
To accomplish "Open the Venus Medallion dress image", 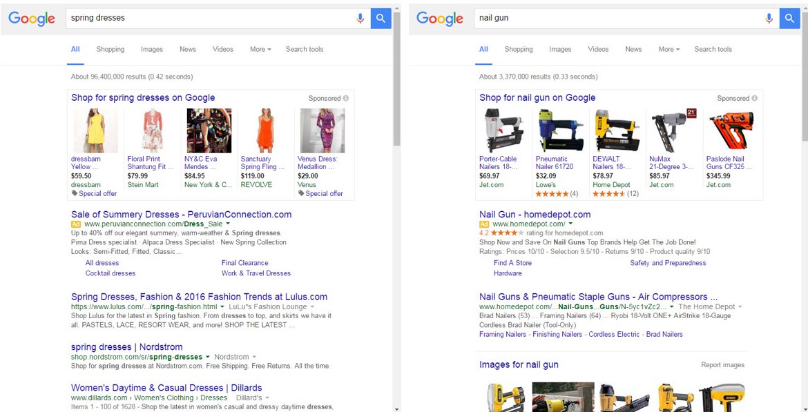I will pyautogui.click(x=323, y=130).
